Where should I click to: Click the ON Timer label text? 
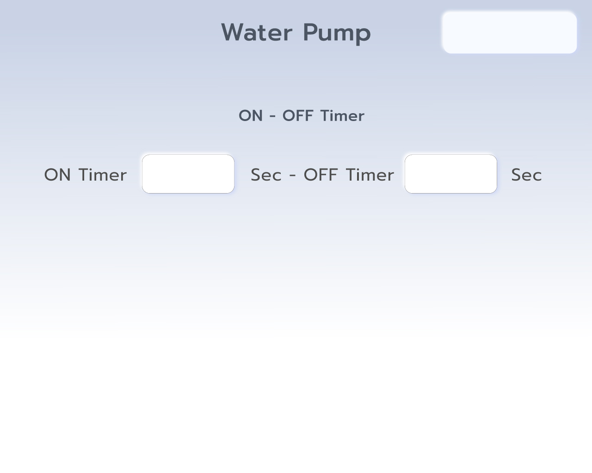[86, 175]
